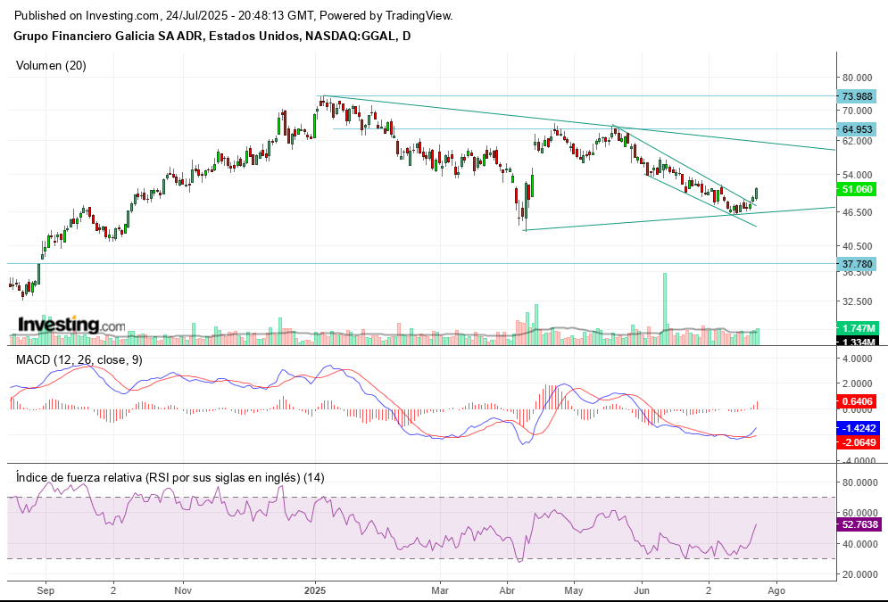This screenshot has width=888, height=602.
Task: Click the purple 52.7638 RSI value tag
Action: [859, 524]
